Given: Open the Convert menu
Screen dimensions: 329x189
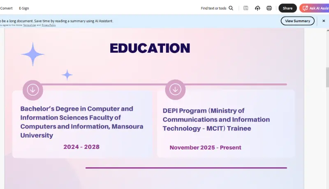Looking at the screenshot, I should (6, 8).
